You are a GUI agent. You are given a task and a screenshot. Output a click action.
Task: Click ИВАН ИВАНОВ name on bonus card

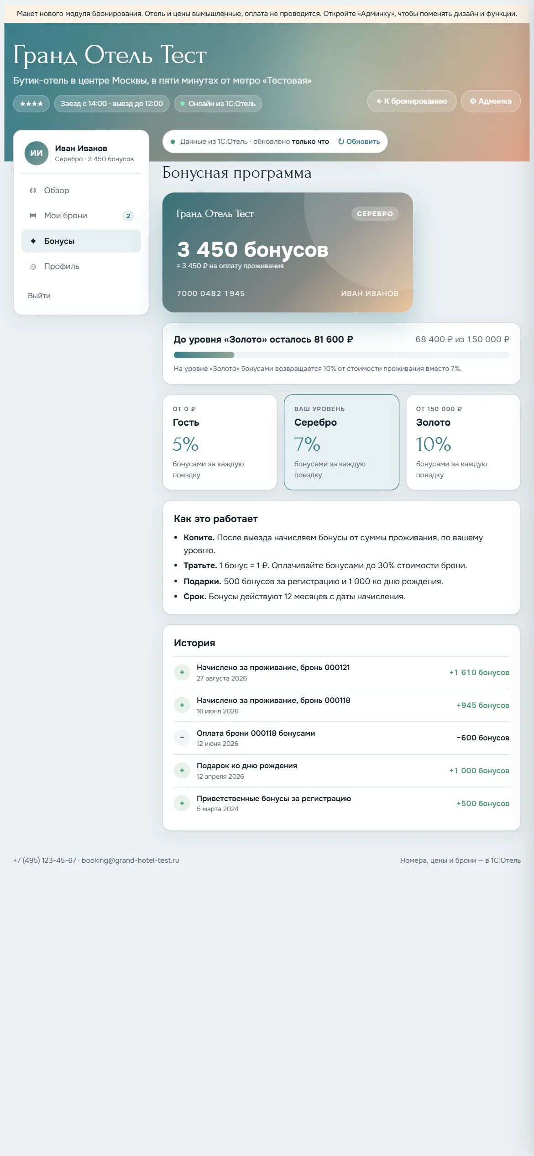[x=370, y=293]
